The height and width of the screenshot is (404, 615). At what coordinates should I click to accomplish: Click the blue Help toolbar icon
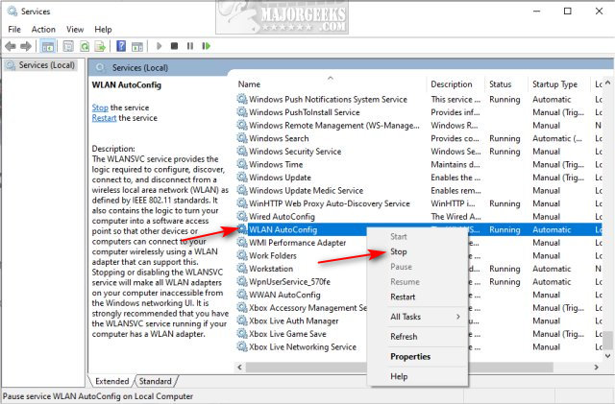coord(121,45)
